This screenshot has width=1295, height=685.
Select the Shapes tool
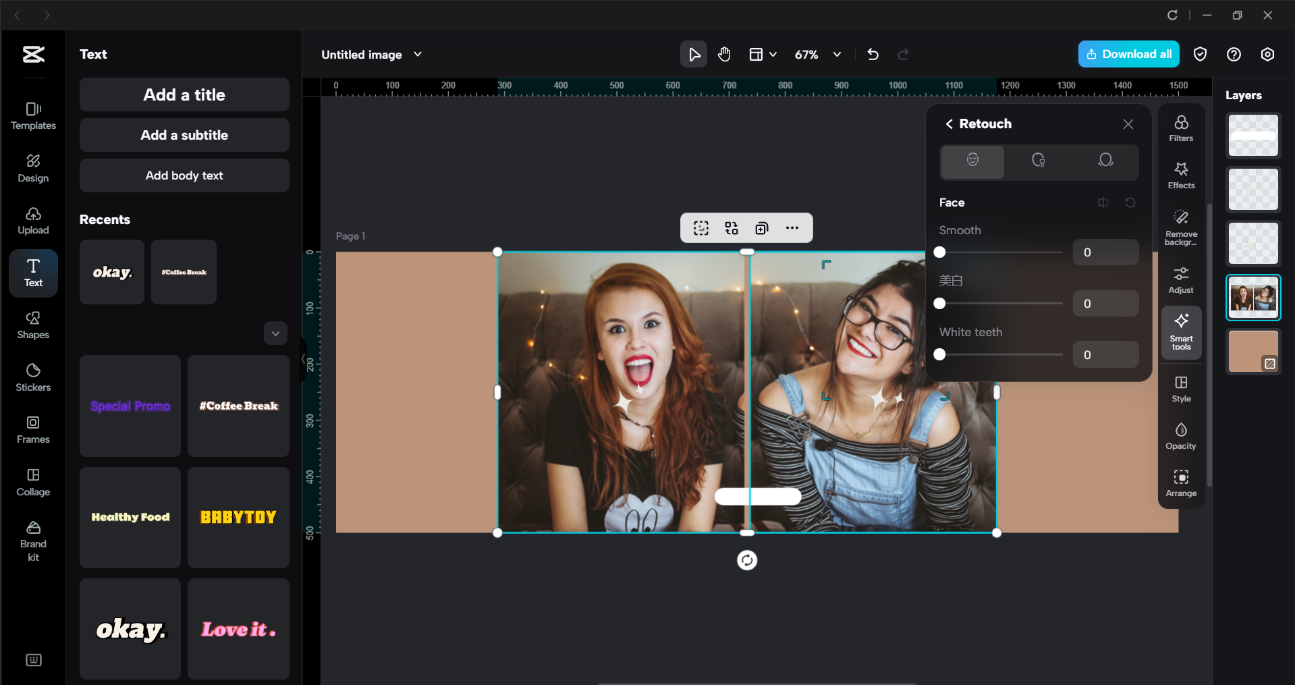[33, 326]
